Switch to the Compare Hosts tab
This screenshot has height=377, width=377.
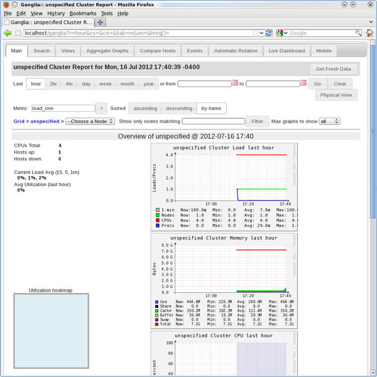(x=158, y=51)
